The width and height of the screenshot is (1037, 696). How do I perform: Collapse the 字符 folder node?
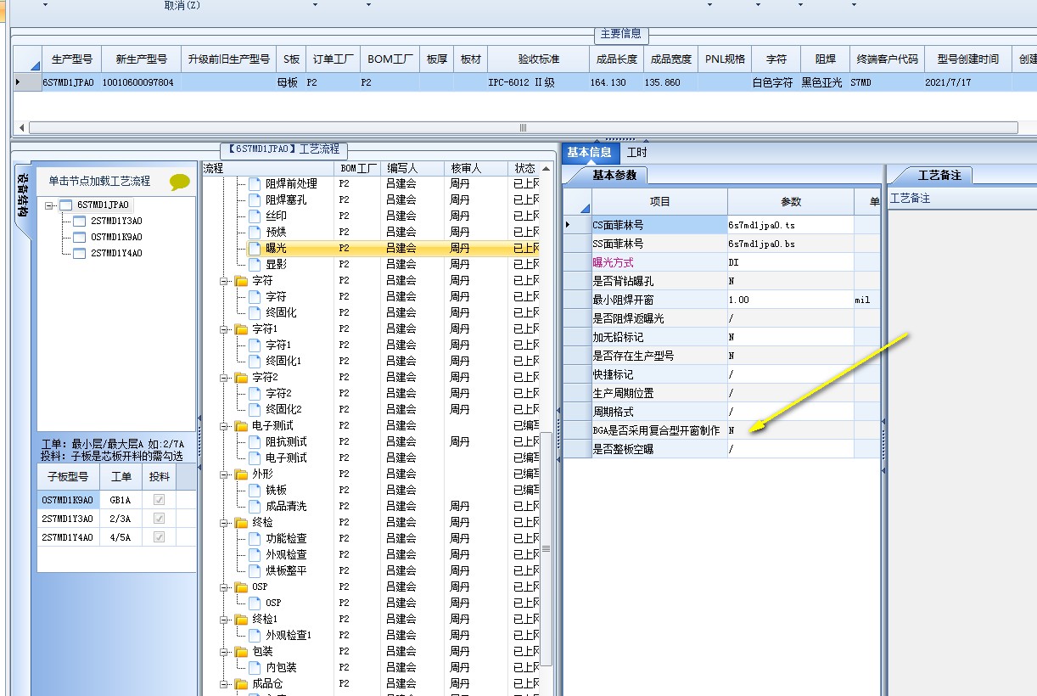226,281
